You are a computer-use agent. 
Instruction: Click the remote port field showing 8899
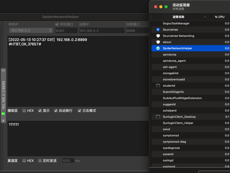click(137, 31)
